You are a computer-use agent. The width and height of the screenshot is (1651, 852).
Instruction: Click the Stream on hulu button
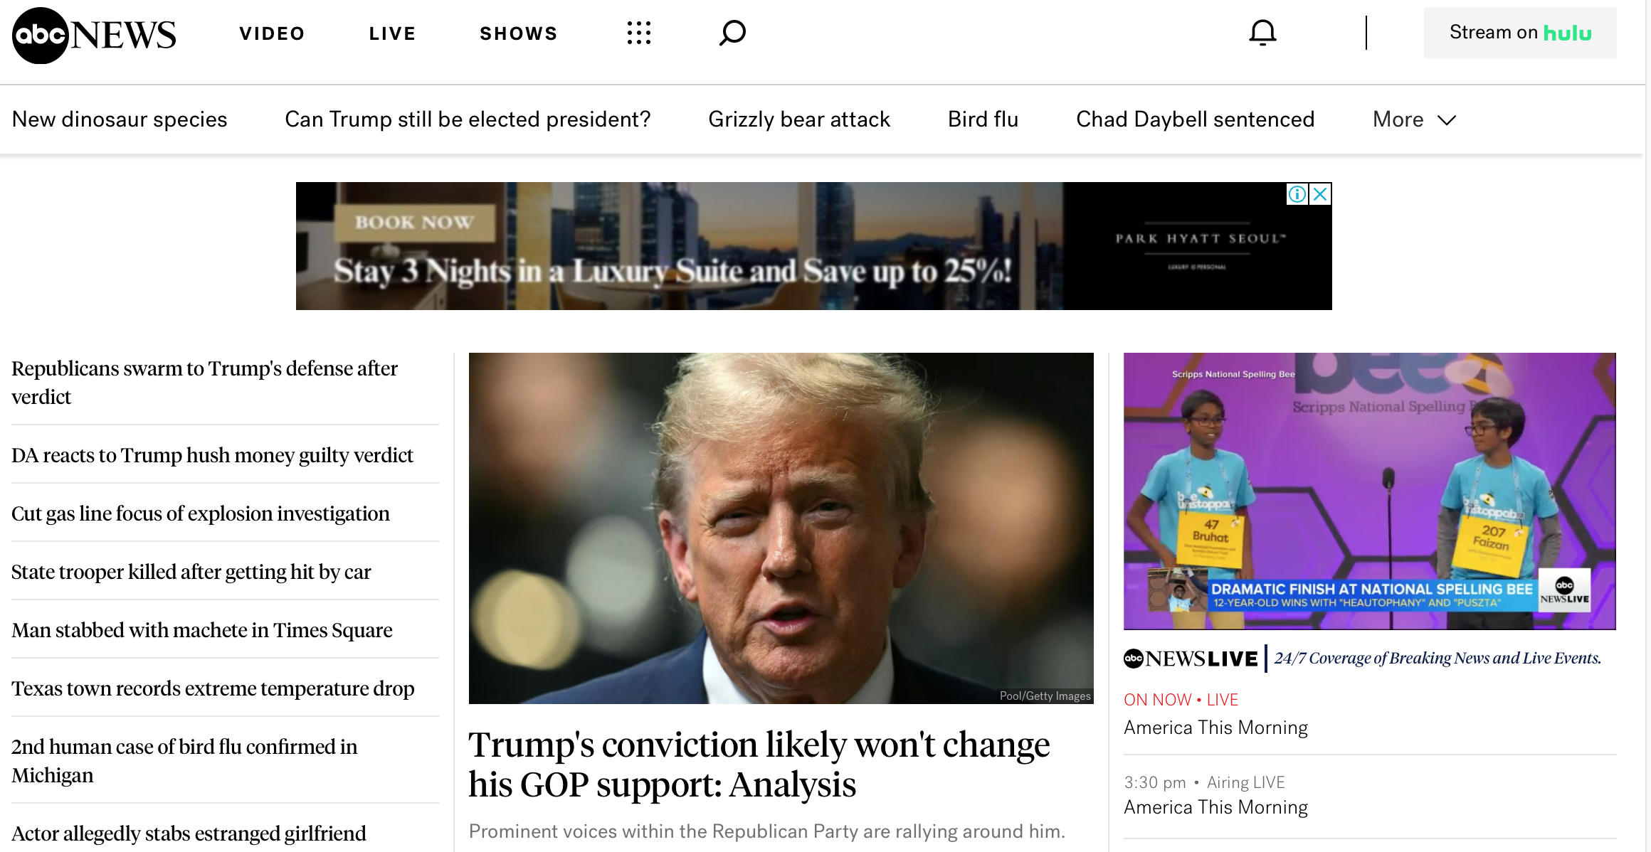pyautogui.click(x=1520, y=33)
